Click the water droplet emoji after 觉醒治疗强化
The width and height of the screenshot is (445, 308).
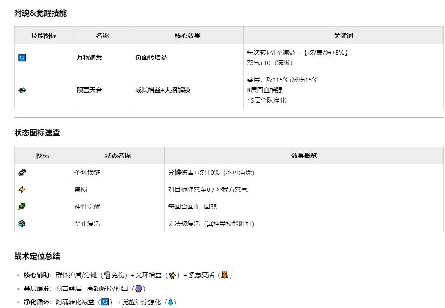click(171, 302)
